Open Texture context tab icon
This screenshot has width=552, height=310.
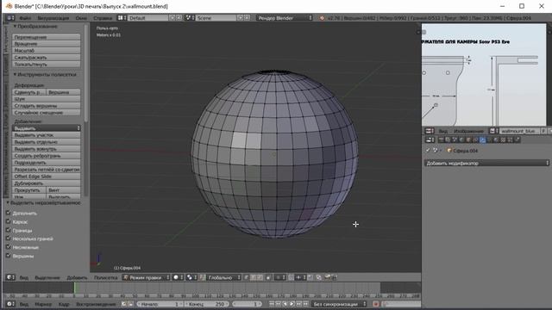coord(503,139)
